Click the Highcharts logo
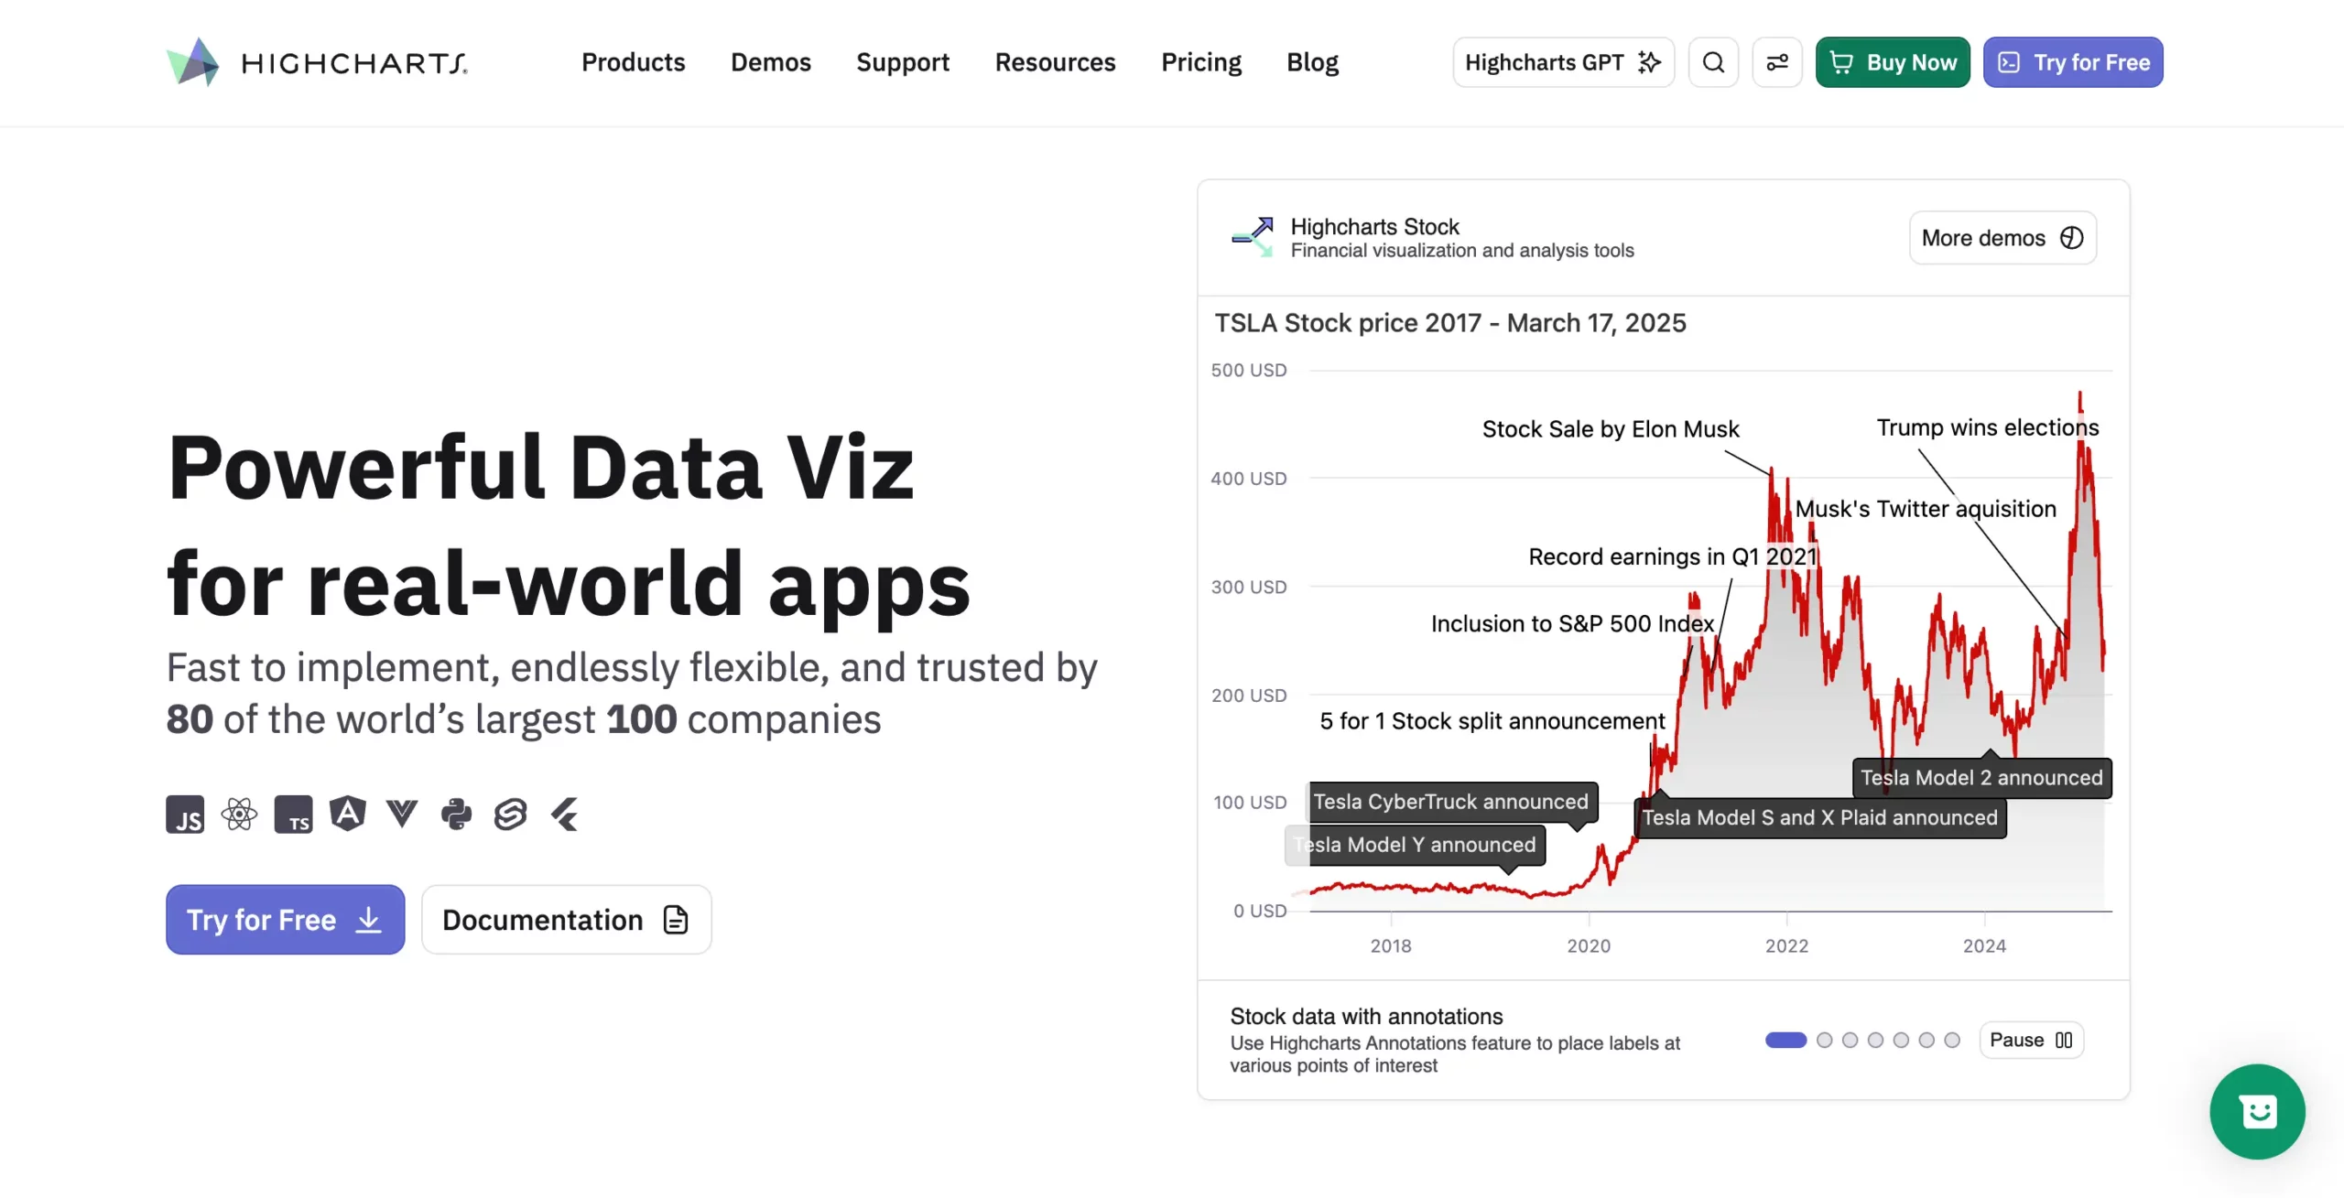 (x=317, y=62)
